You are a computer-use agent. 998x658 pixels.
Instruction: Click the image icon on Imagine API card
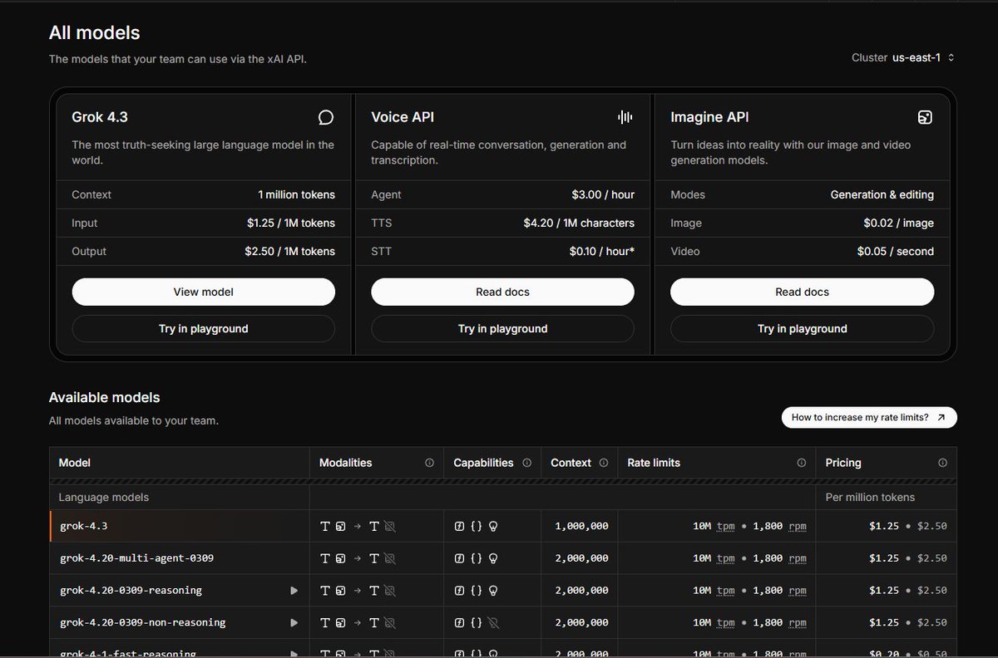[x=925, y=117]
